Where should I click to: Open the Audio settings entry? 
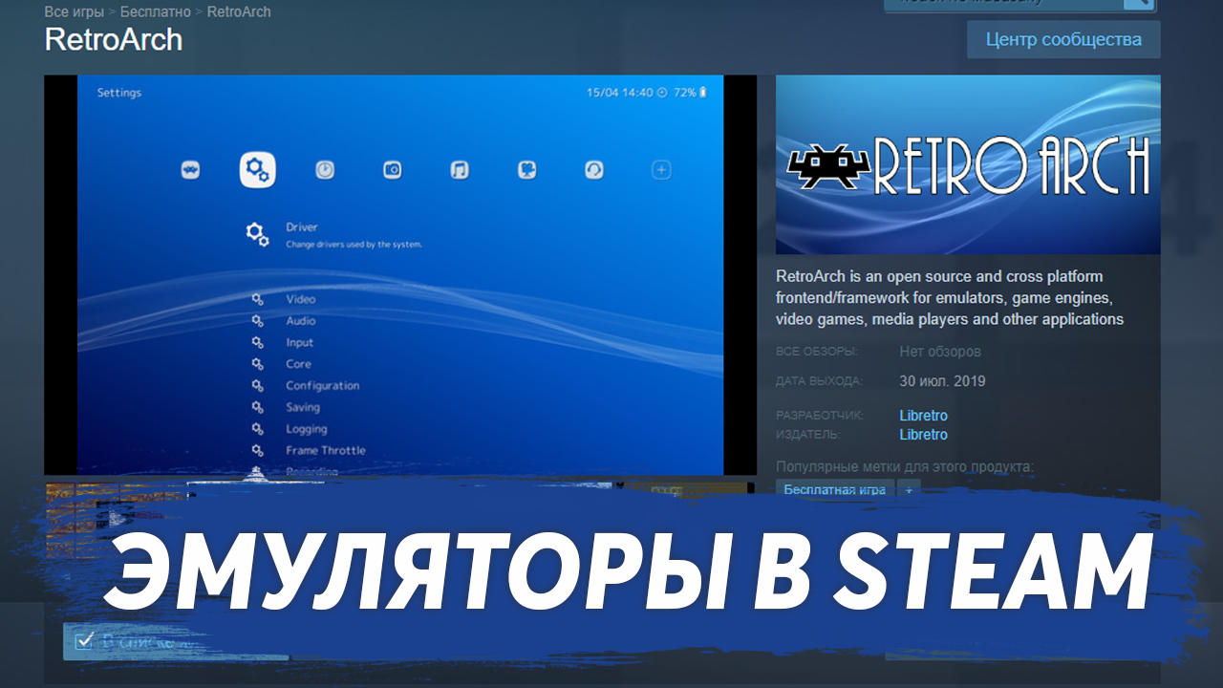pyautogui.click(x=300, y=321)
